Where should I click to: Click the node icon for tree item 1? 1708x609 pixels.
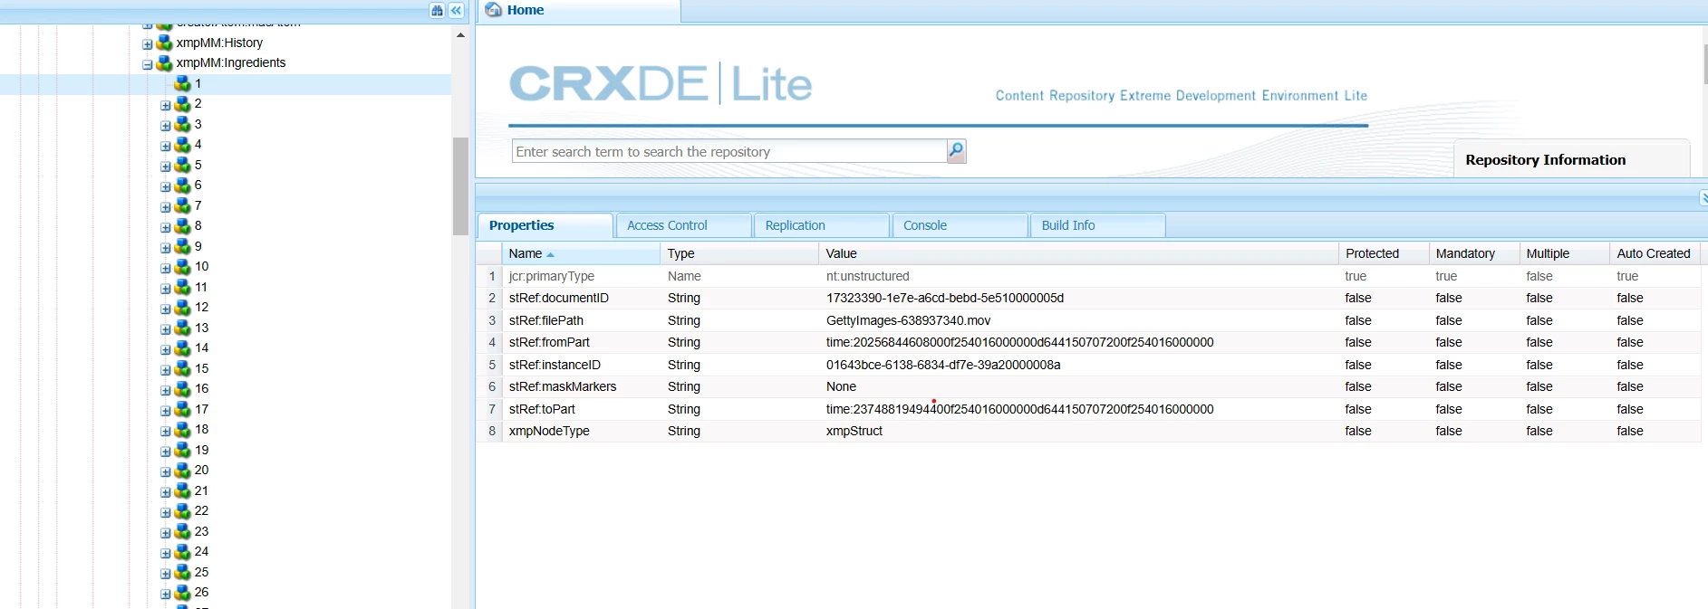[182, 83]
